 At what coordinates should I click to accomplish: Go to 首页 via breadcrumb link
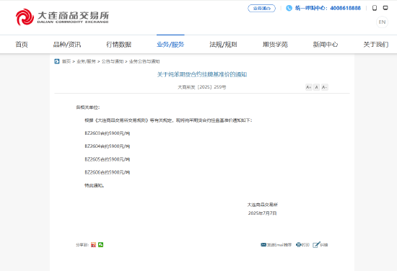66,61
